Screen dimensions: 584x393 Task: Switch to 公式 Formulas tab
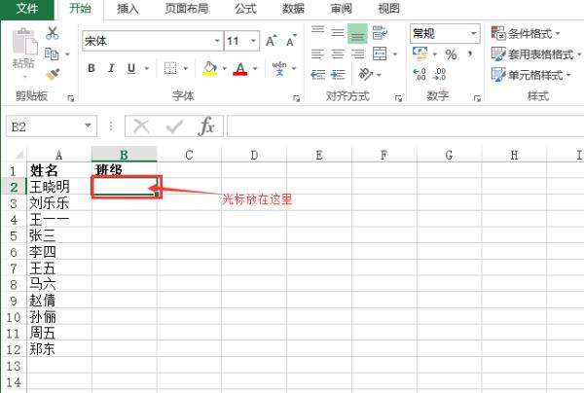[x=246, y=8]
